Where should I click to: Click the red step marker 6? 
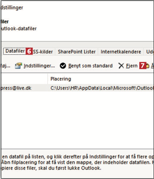(x=29, y=51)
